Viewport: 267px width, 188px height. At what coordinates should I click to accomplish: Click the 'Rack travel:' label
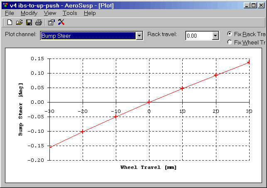coord(162,34)
